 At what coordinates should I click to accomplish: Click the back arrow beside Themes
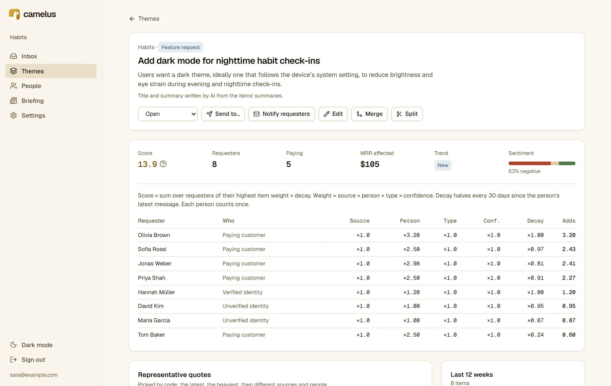click(132, 19)
